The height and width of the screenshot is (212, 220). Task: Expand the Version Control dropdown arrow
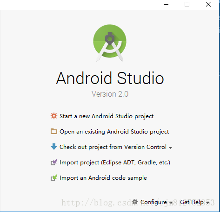pyautogui.click(x=170, y=148)
